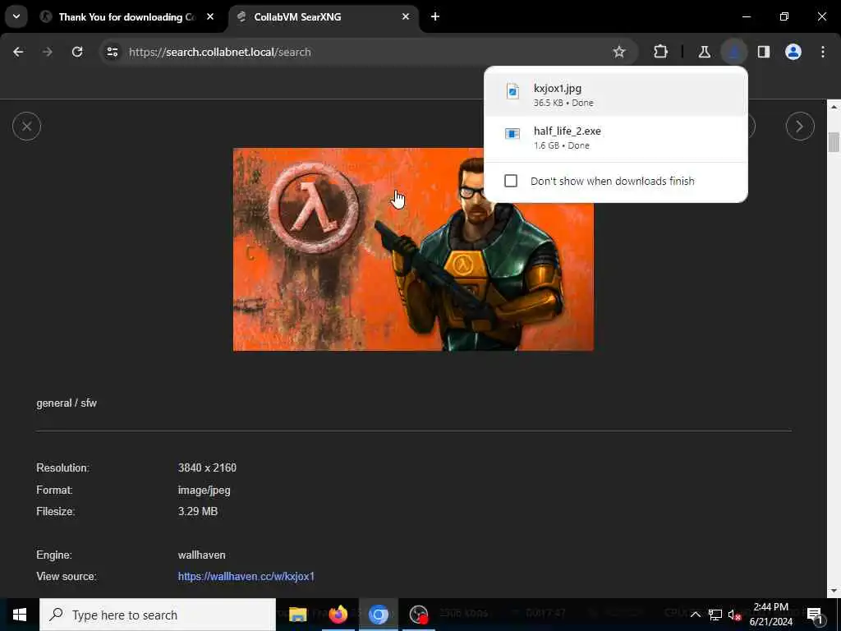
Task: Open downloaded file half_life_2.exe
Action: point(615,138)
